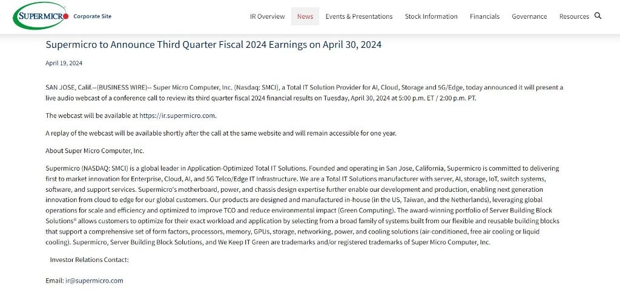Click the Investor Relations Contact label

click(x=89, y=260)
